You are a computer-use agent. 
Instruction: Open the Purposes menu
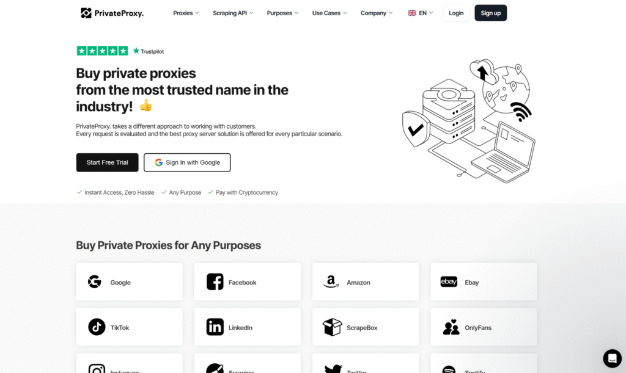[282, 13]
